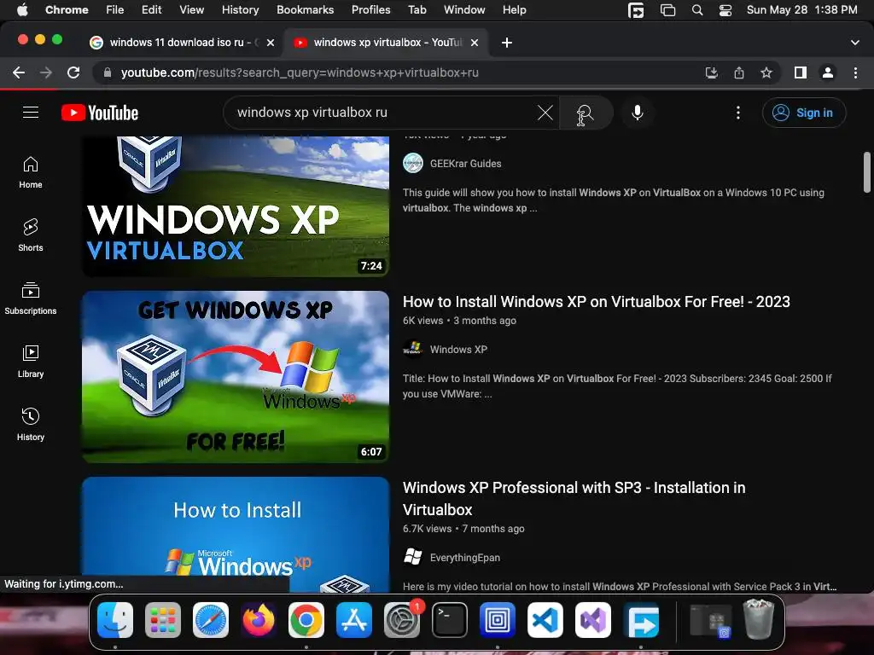This screenshot has width=874, height=655.
Task: Start voice search with the microphone
Action: (638, 113)
